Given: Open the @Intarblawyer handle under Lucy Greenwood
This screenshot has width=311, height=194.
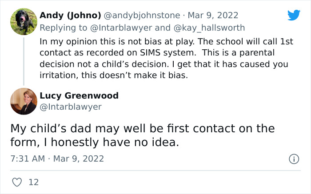Looking at the screenshot, I should pyautogui.click(x=71, y=107).
